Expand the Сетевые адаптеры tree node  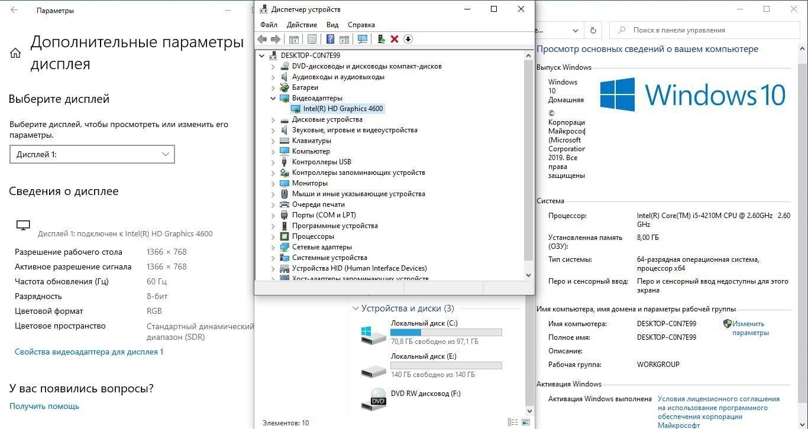click(273, 247)
